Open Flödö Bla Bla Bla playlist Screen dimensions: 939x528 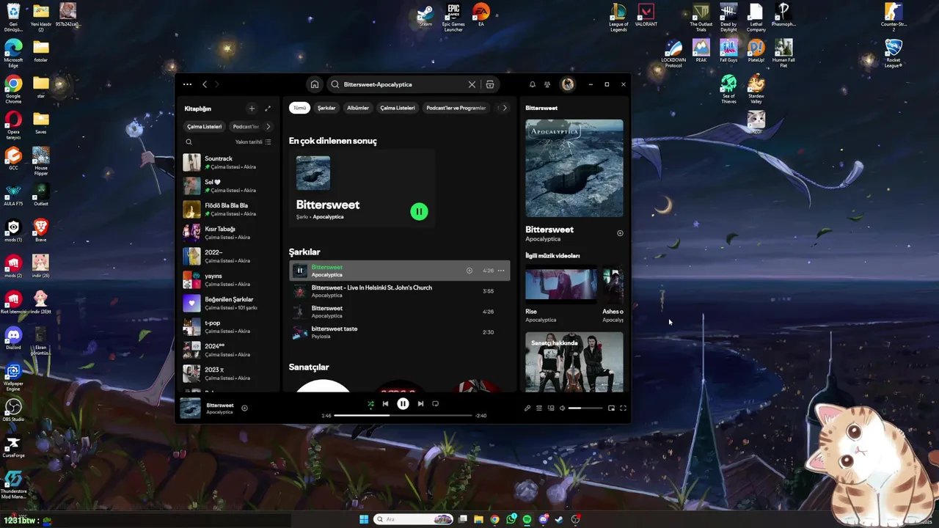[x=228, y=209]
